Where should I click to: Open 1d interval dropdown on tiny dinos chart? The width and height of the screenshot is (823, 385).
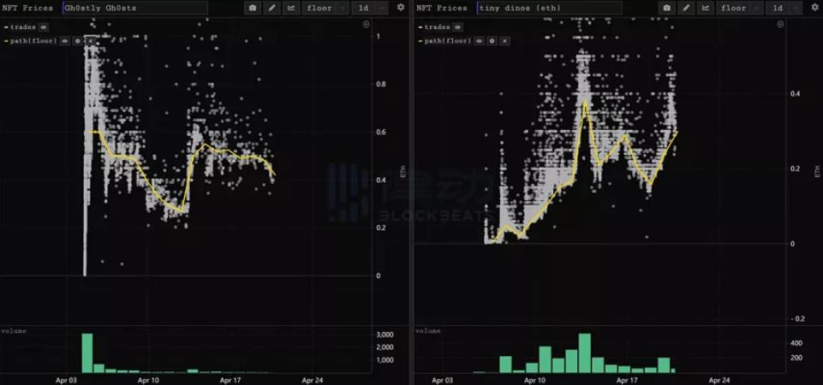tap(783, 8)
